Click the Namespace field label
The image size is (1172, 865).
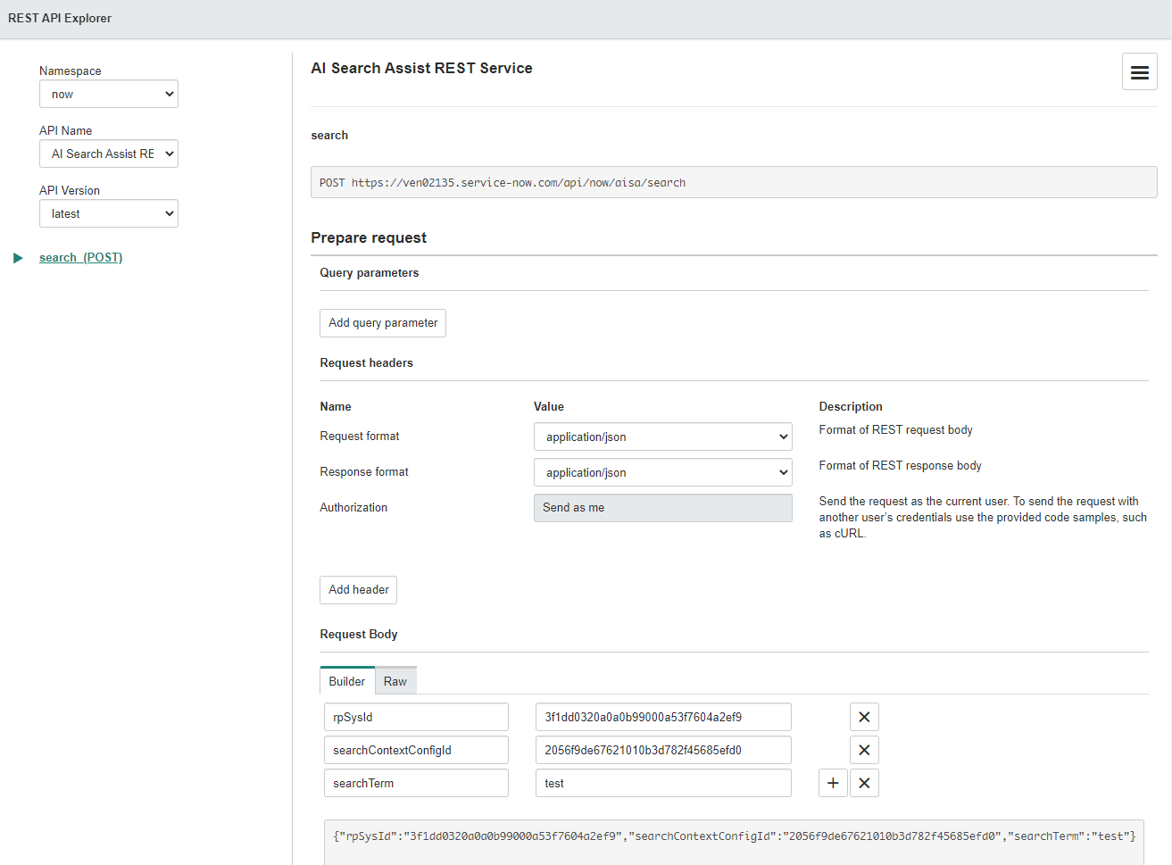[71, 71]
